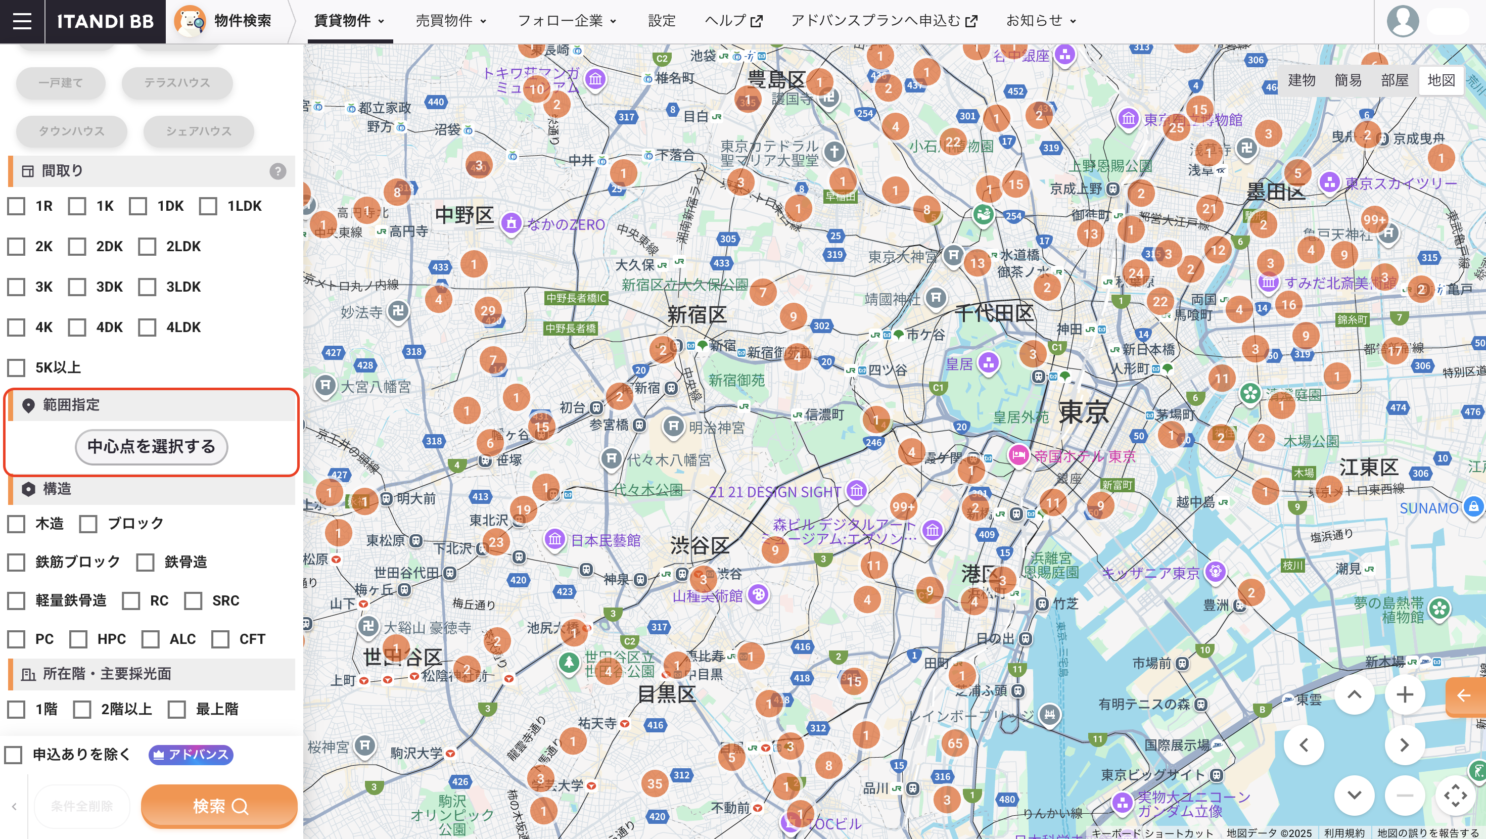Check the 3DK layout checkbox

77,287
